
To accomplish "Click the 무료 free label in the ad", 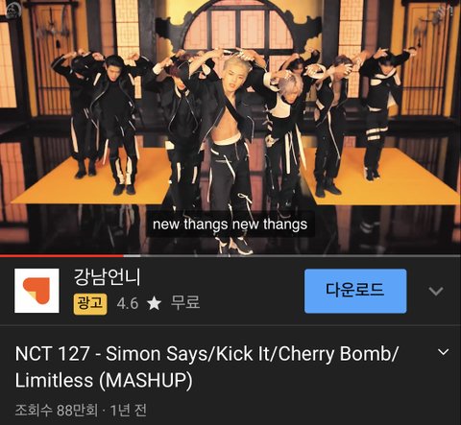I will coord(185,302).
